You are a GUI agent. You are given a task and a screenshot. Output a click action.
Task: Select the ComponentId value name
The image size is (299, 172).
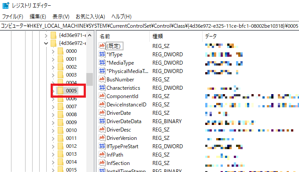point(122,96)
